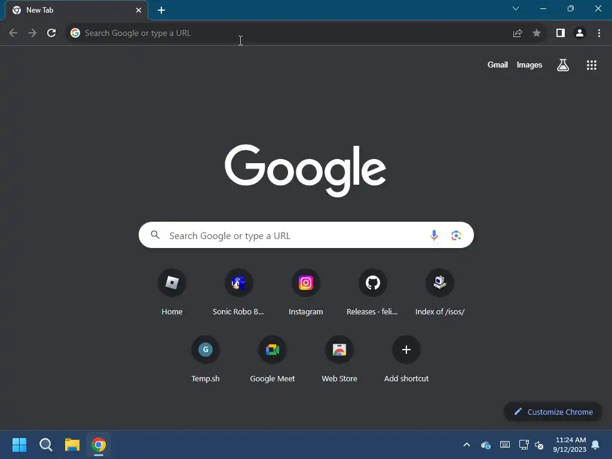Show hidden system tray icons

466,445
